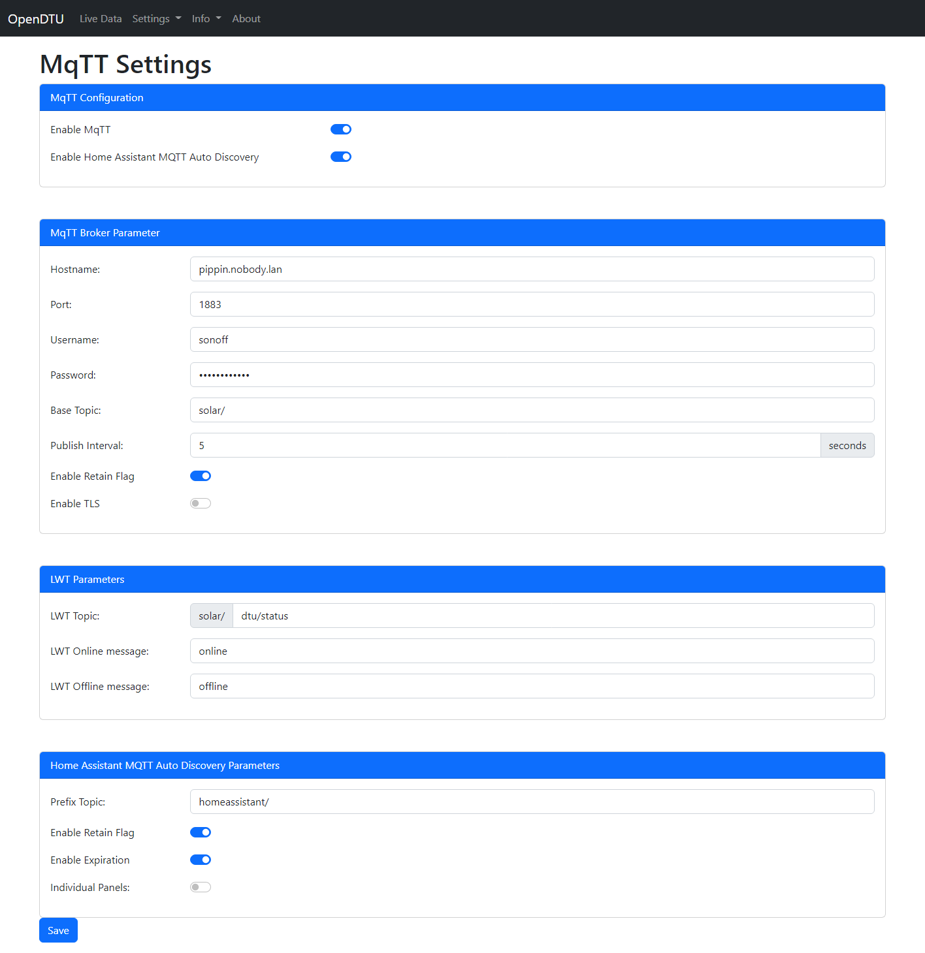Select the Username text field
The width and height of the screenshot is (925, 953).
(x=532, y=339)
